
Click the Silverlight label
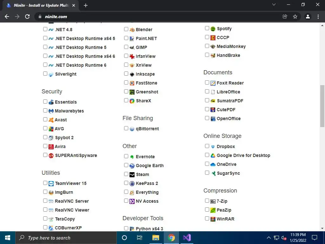(x=66, y=74)
